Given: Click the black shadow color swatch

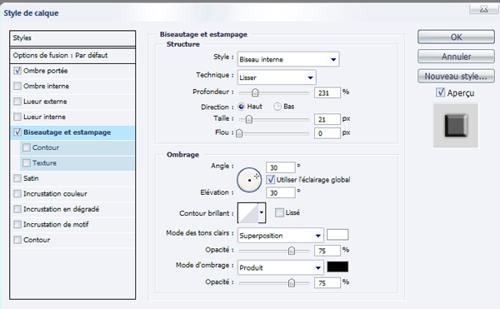Looking at the screenshot, I should click(x=337, y=267).
